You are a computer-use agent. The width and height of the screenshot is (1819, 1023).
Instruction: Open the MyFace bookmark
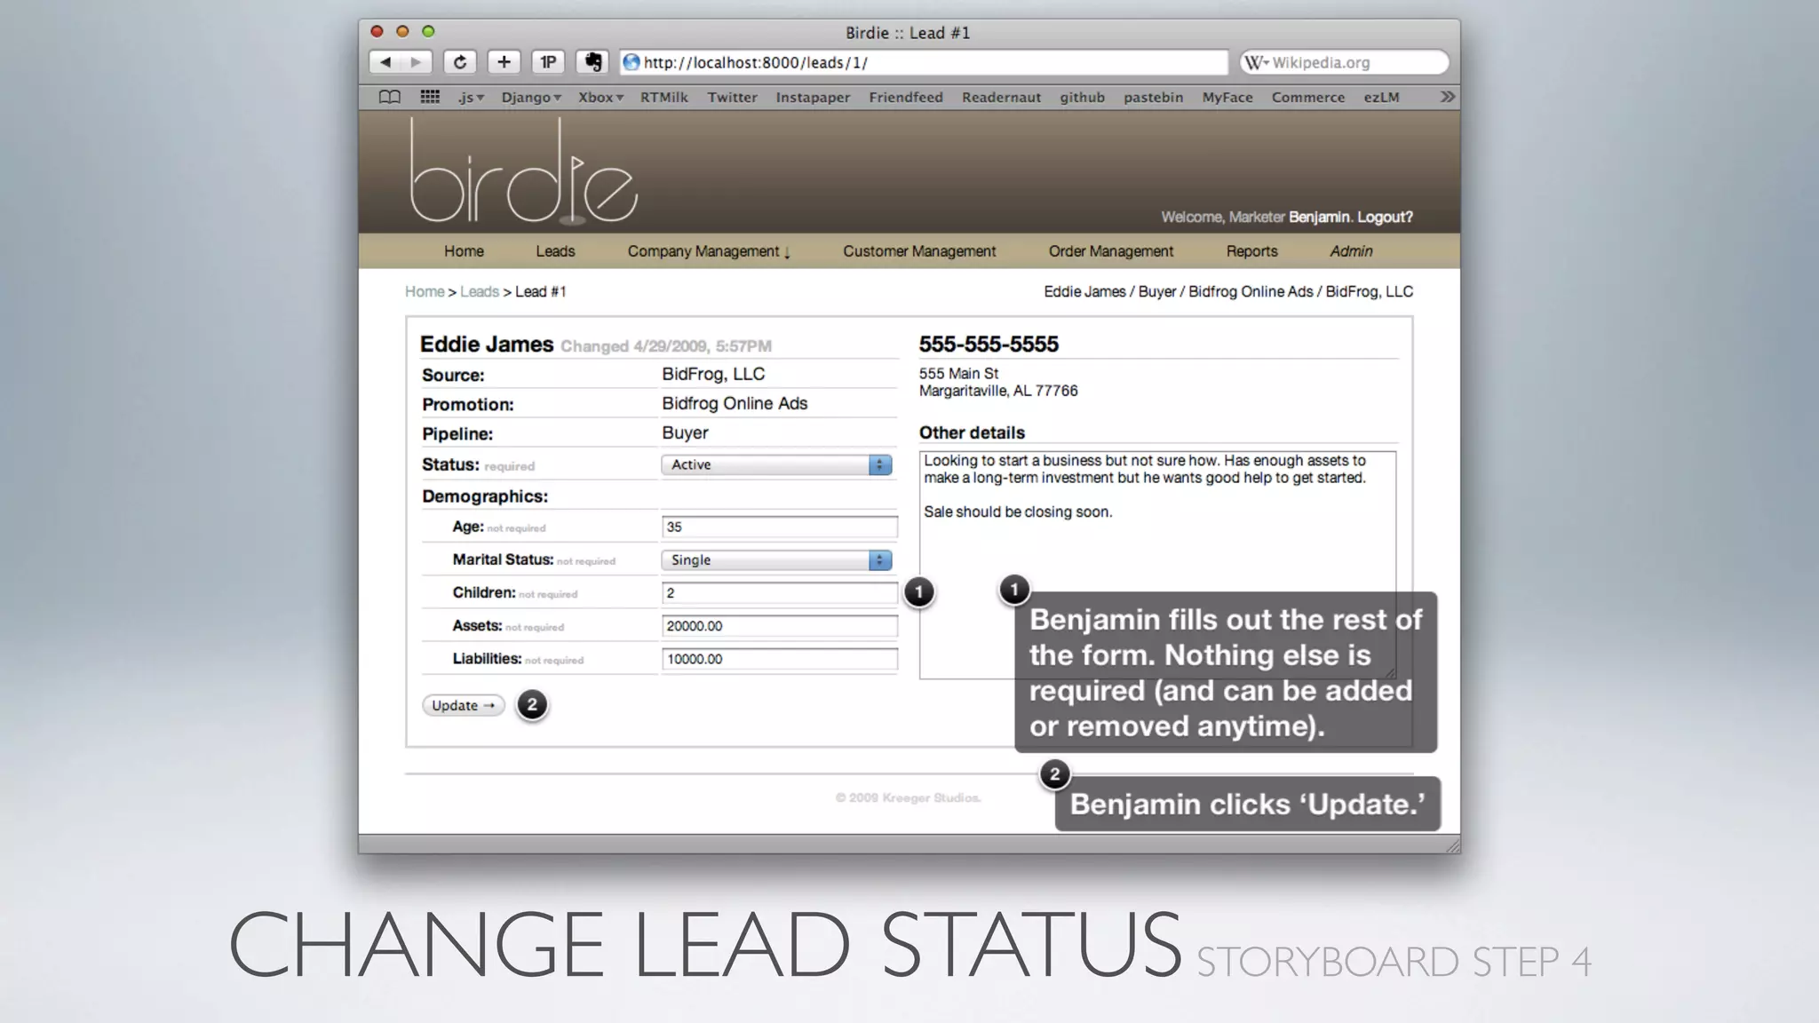[1227, 98]
